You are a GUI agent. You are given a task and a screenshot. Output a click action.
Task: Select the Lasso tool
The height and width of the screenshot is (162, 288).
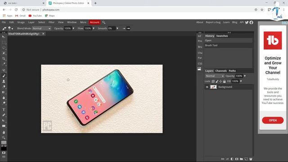4,48
